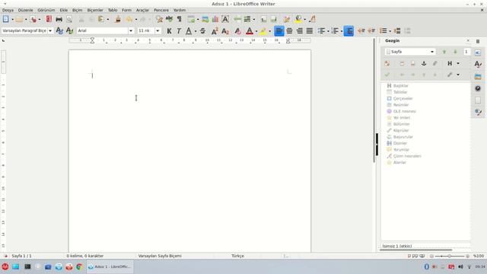Open the Biçim menu
This screenshot has height=274, width=487.
coord(78,10)
